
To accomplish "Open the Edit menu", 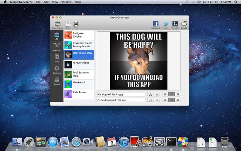I will point(46,2).
